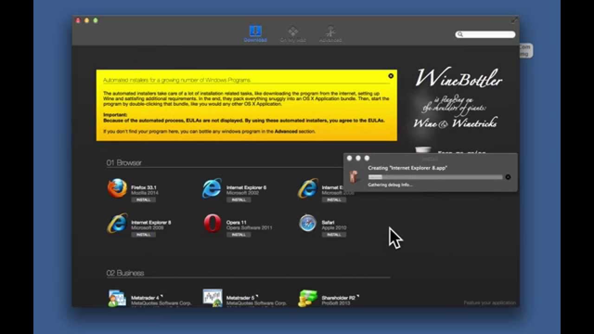Click the Safari compass icon
594x334 pixels.
pyautogui.click(x=308, y=223)
